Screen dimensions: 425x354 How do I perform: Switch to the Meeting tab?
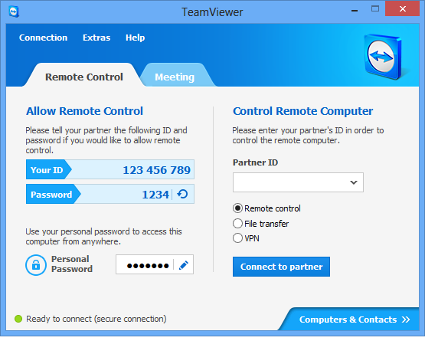click(175, 77)
